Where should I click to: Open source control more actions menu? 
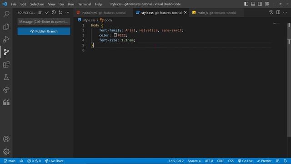pos(67,12)
